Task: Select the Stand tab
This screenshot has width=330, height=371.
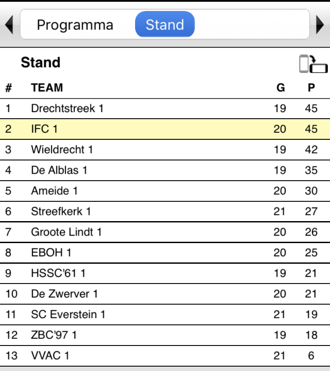Action: [165, 24]
